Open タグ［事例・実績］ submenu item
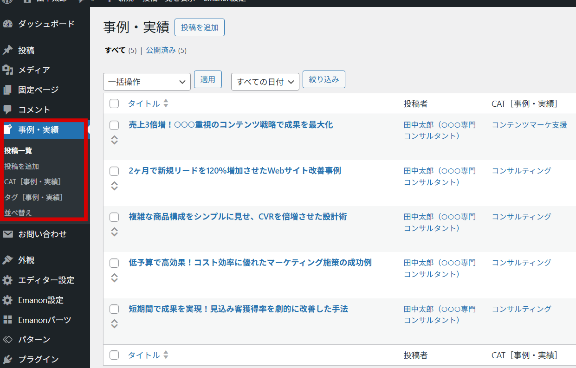576x368 pixels. coord(33,197)
